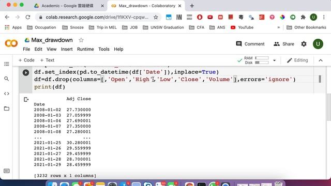Open CFA bookmarks folder
Viewport: 331px width, 186px height.
[197, 27]
